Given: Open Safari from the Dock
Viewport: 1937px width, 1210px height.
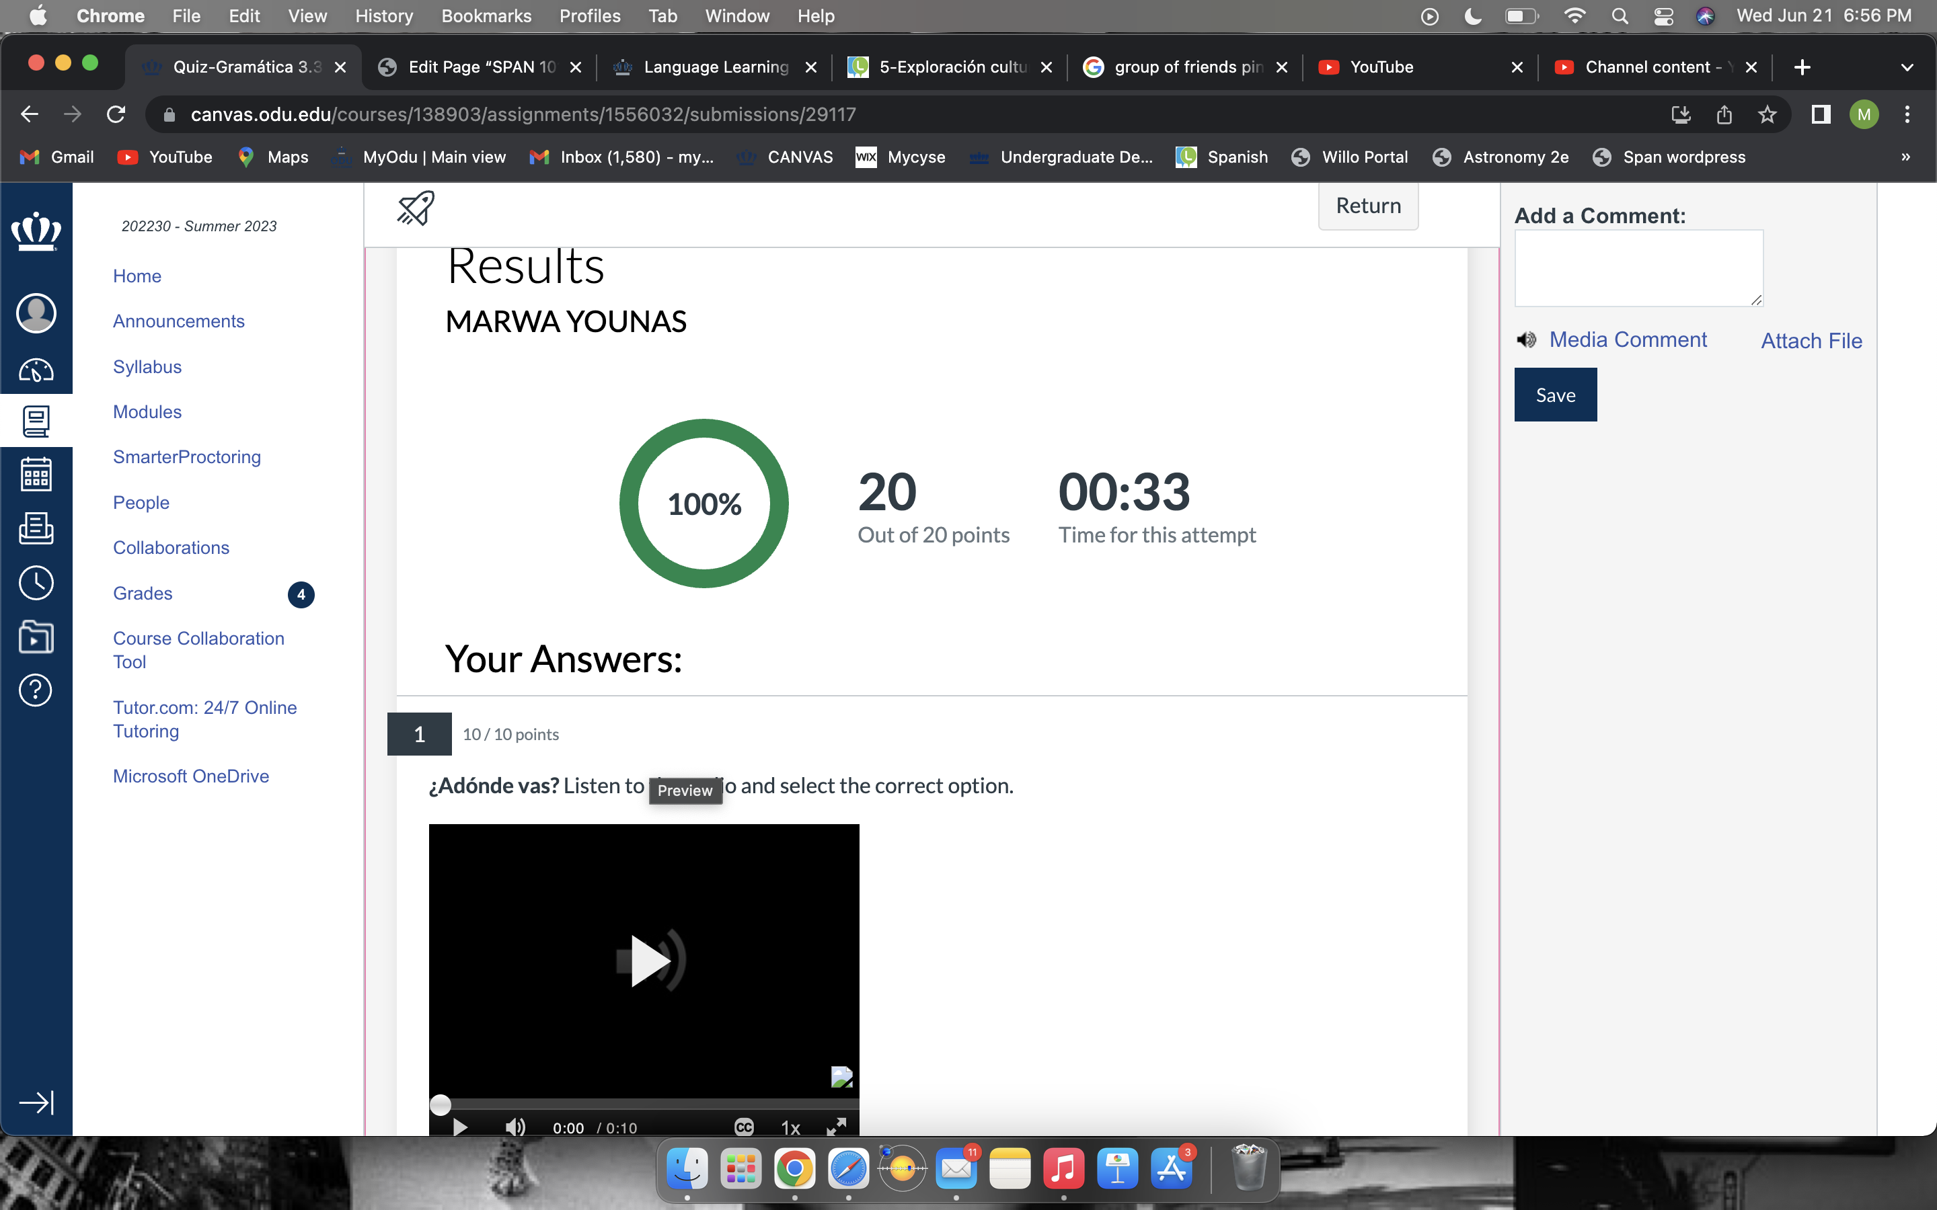Looking at the screenshot, I should pos(848,1169).
